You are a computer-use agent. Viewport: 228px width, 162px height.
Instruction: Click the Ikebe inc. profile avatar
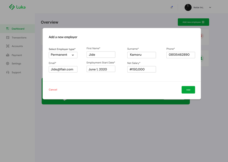[x=188, y=7]
